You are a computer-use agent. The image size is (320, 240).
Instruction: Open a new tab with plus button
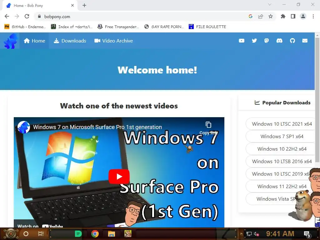[x=84, y=6]
